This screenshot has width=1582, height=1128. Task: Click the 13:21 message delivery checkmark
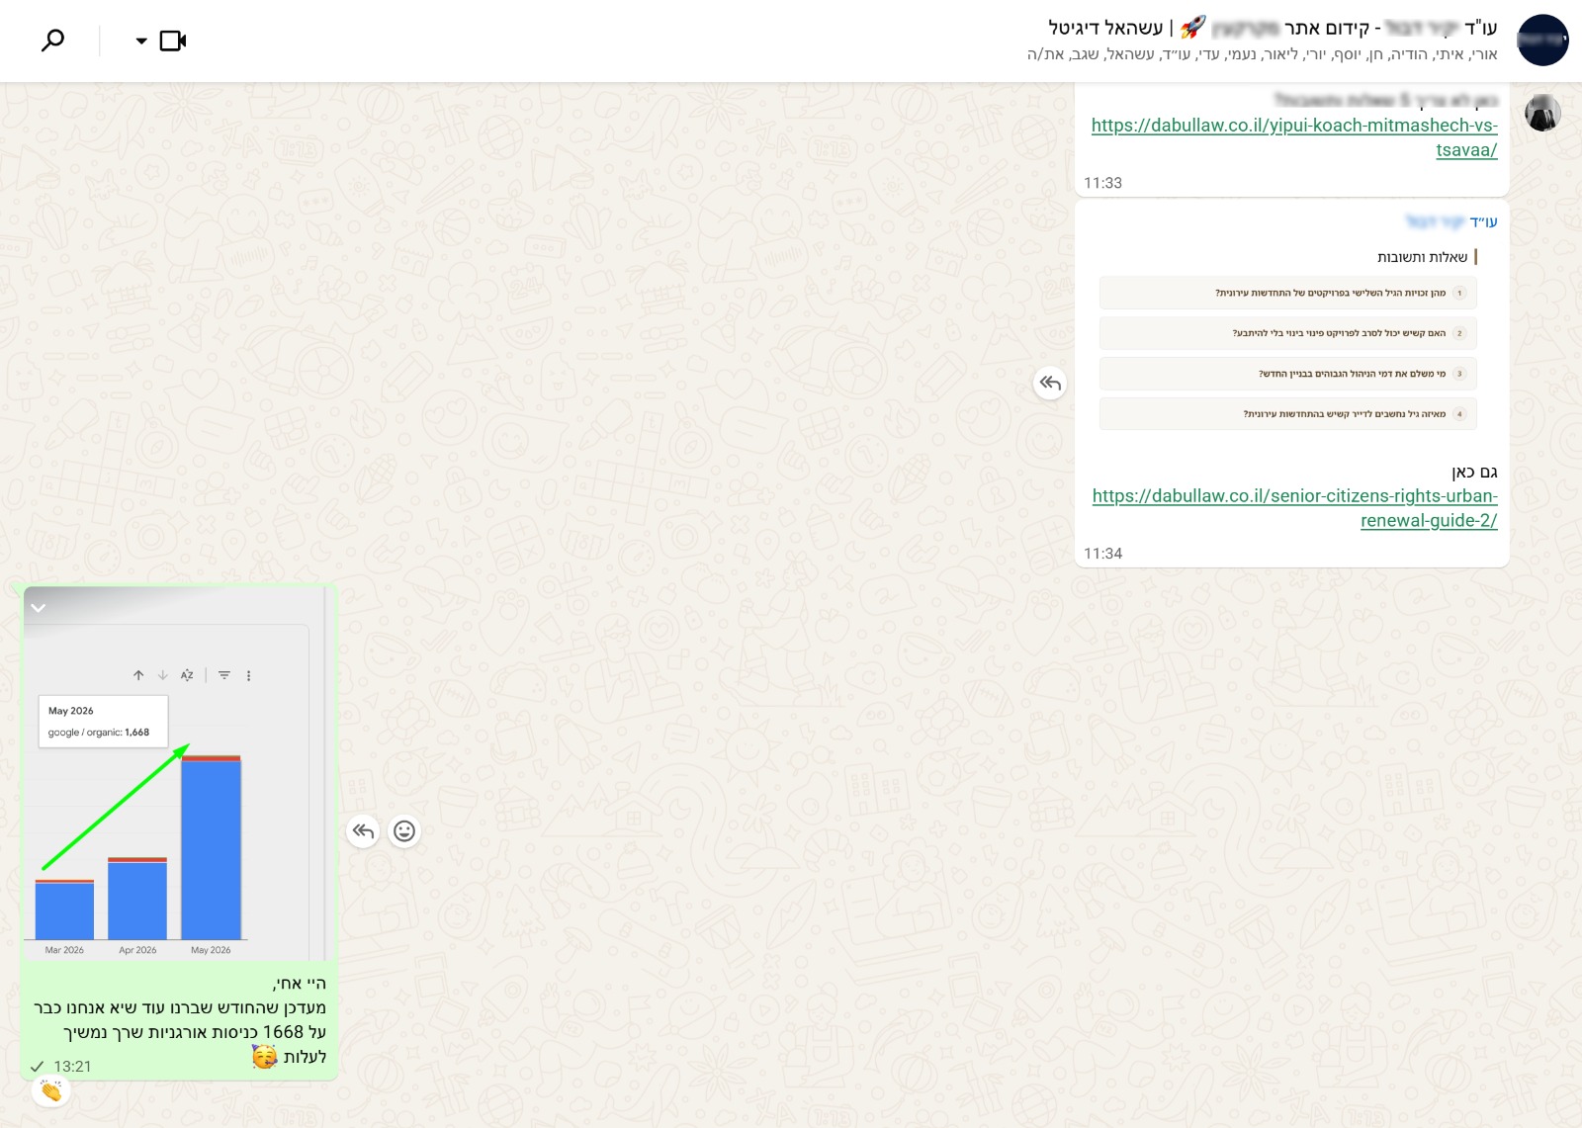coord(38,1066)
